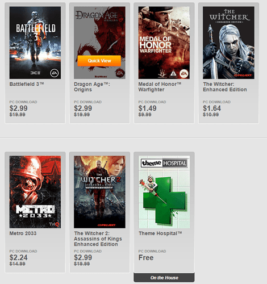267x284 pixels.
Task: Click the Quick View button on Dragon Age
Action: tap(99, 61)
